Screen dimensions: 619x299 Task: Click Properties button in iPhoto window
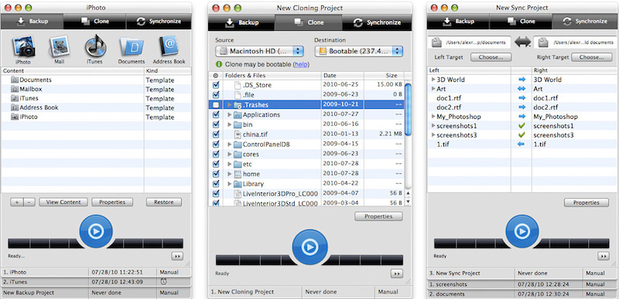pos(112,202)
